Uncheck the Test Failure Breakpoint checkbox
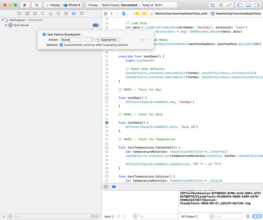This screenshot has width=263, height=220. pyautogui.click(x=44, y=34)
